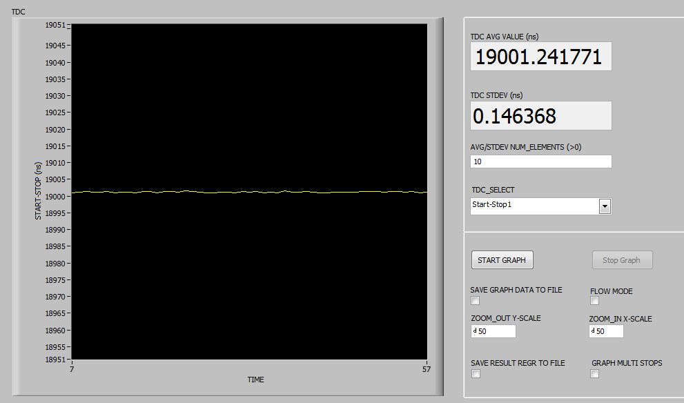Open ZOOM_IN X-SCALE radix indicator
684x403 pixels.
coord(592,331)
